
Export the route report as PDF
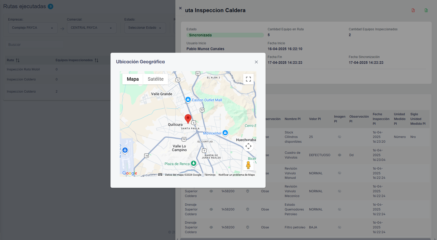click(x=413, y=10)
